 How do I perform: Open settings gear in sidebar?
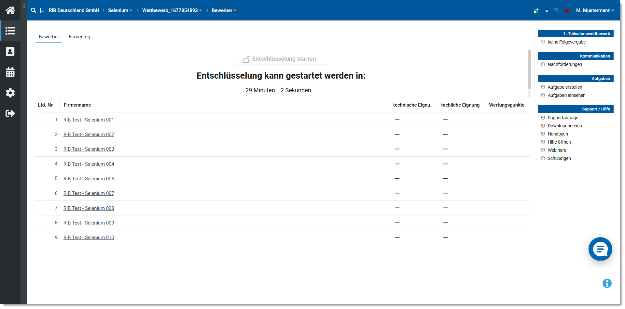10,93
